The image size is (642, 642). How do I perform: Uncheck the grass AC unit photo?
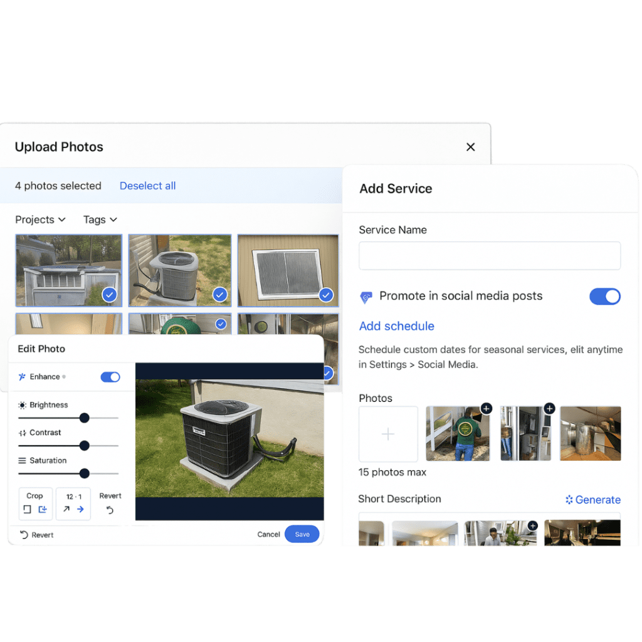[x=219, y=293]
